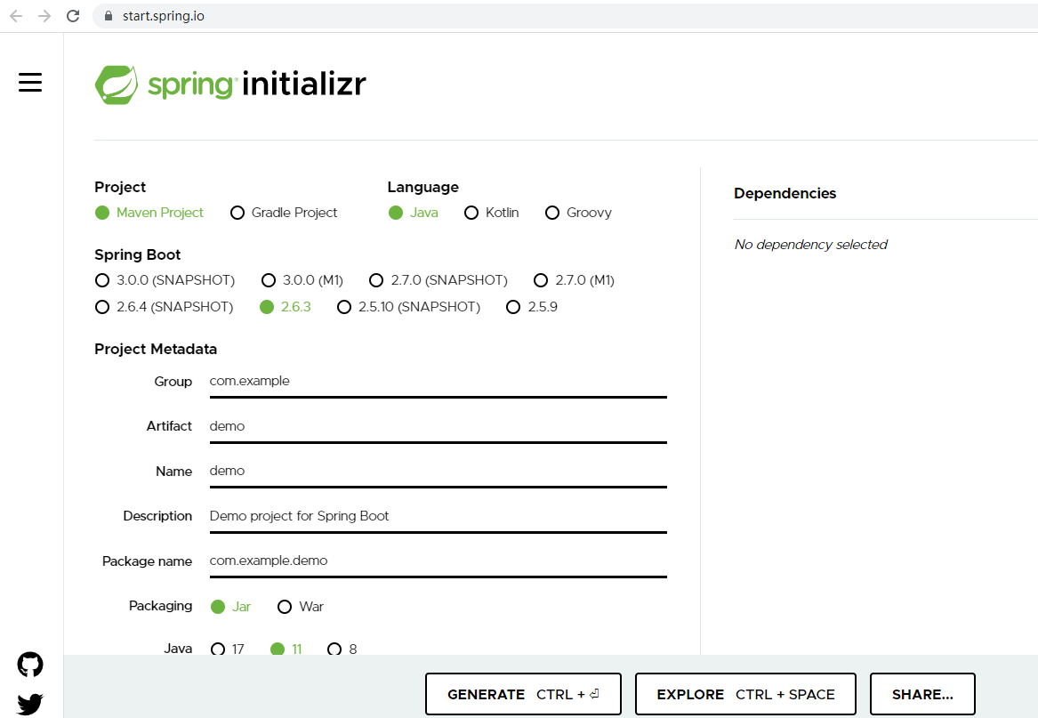1038x718 pixels.
Task: Select Spring Boot 2.6.3 version
Action: coord(286,307)
